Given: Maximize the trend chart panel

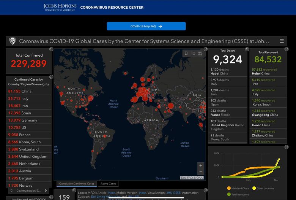Looking at the screenshot, I should [287, 147].
